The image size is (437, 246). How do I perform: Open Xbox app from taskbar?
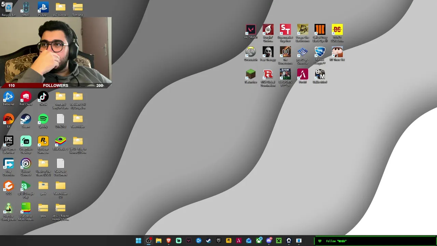(259, 241)
